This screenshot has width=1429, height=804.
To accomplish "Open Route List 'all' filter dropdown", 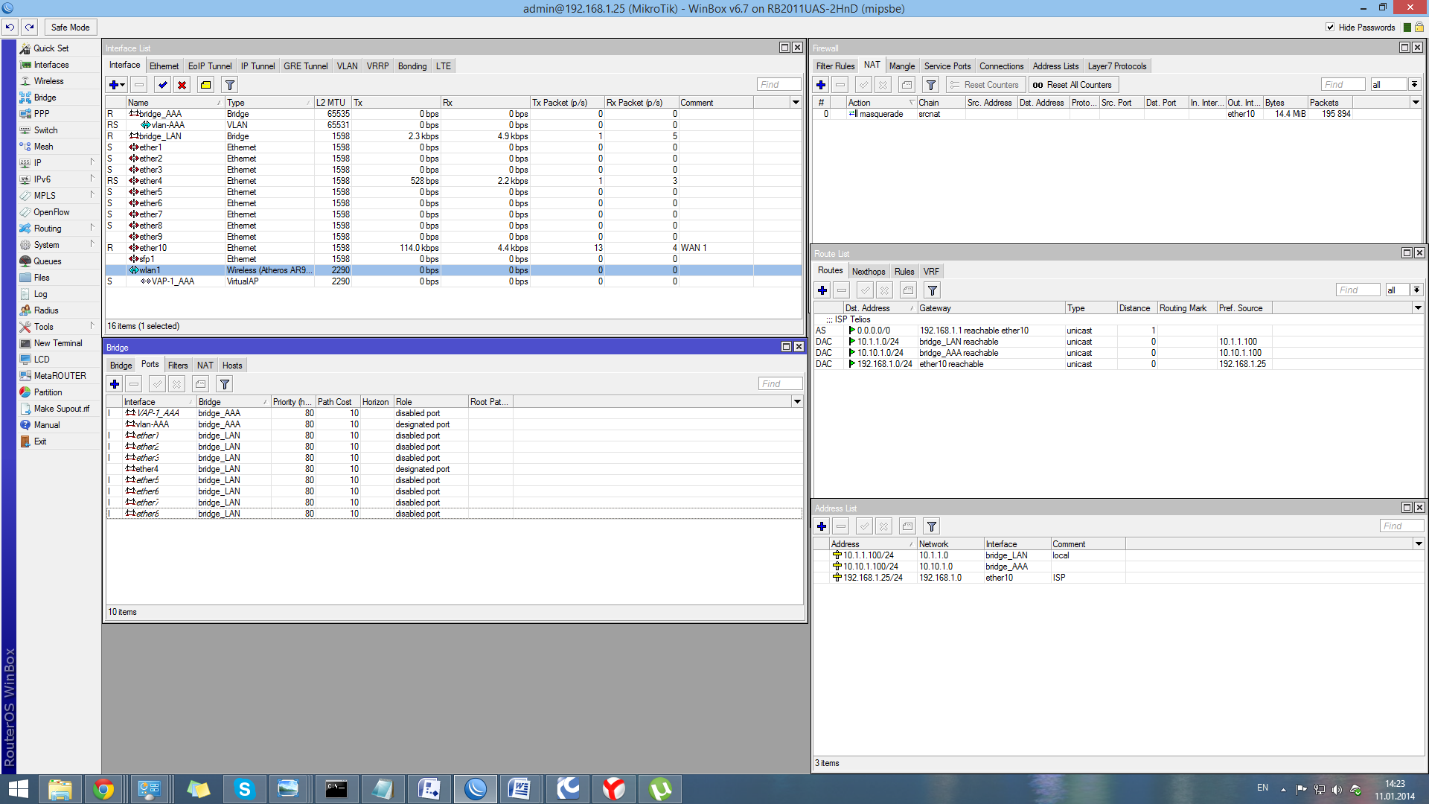I will point(1416,290).
